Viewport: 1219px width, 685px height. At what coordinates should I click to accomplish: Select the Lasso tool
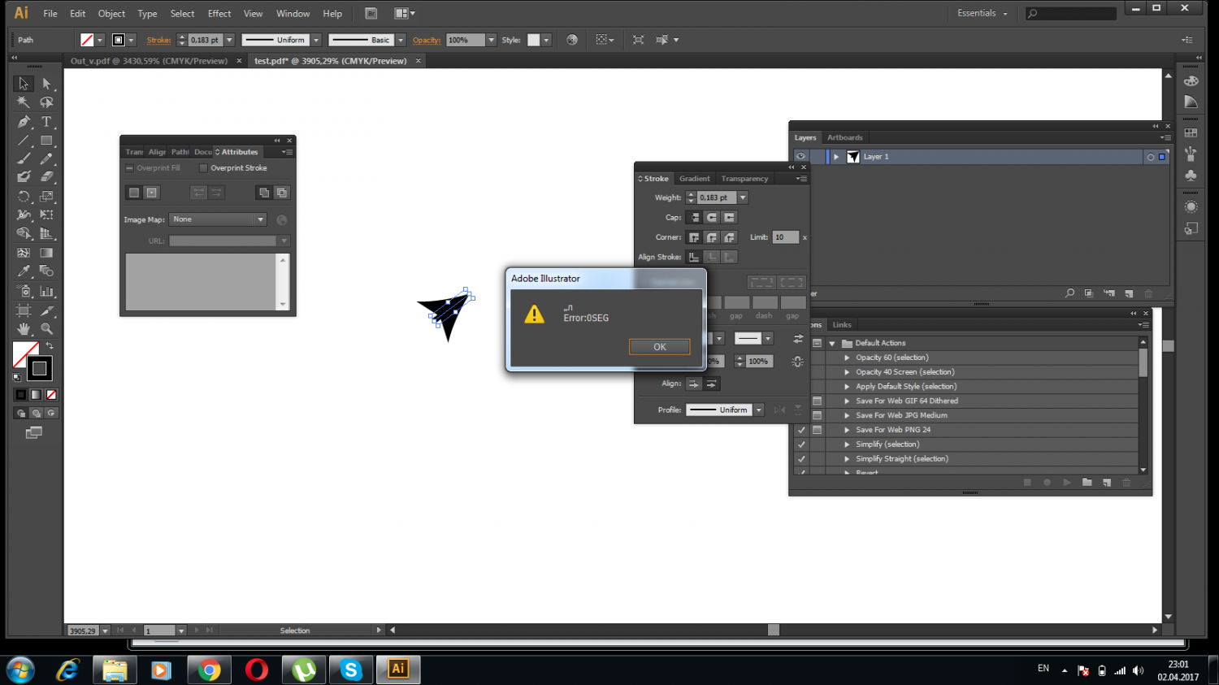(x=46, y=102)
